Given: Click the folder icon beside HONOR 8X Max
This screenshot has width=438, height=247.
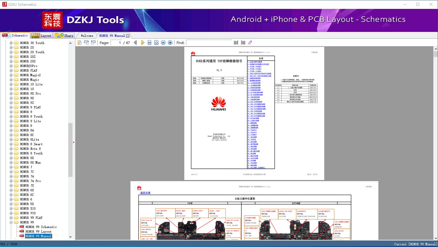Looking at the screenshot, I should tap(16, 162).
